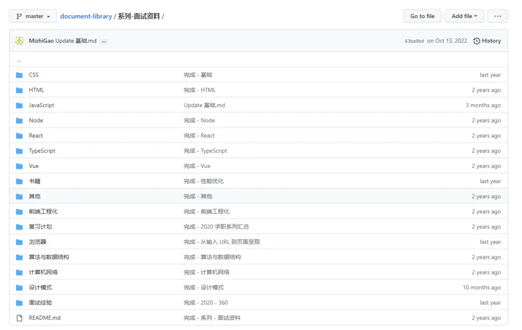Open commit message 完成 - 2020 - 360
The height and width of the screenshot is (330, 522).
coord(206,303)
